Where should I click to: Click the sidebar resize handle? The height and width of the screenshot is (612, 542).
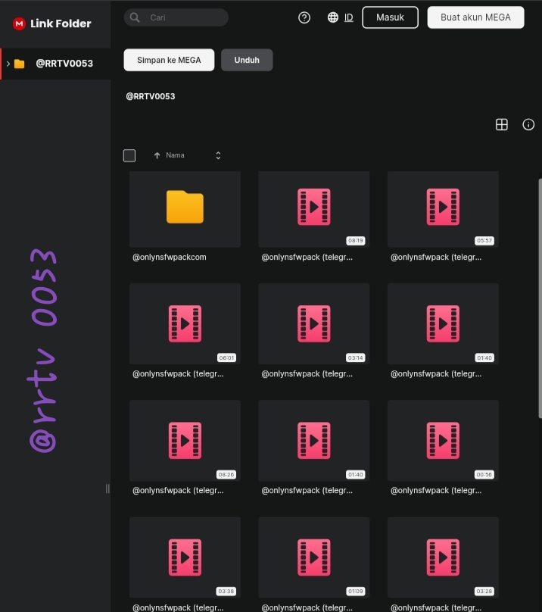pyautogui.click(x=107, y=489)
